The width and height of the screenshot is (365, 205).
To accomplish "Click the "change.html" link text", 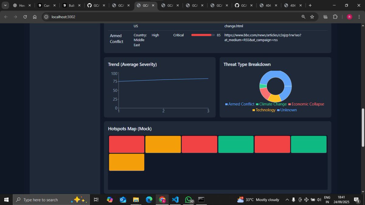I will 234,26.
